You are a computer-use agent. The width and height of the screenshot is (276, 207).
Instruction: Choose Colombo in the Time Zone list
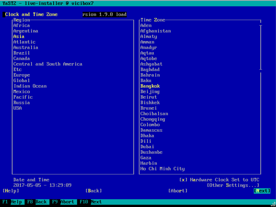point(150,125)
